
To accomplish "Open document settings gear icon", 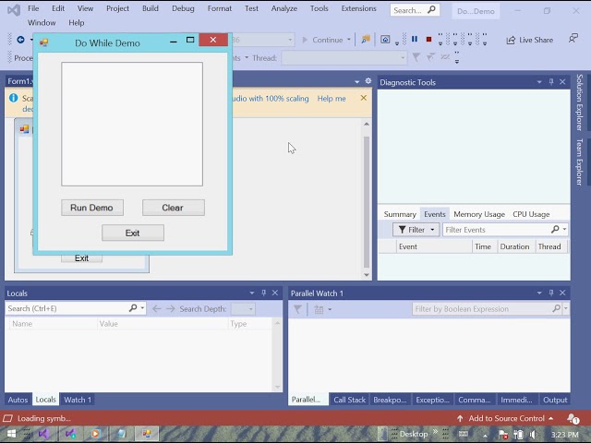I will point(368,81).
